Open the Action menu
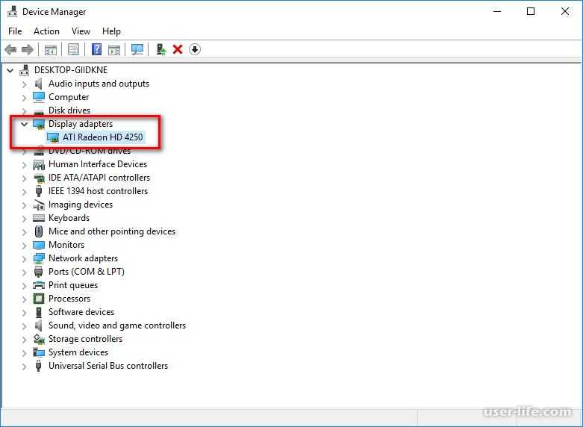 [x=46, y=31]
